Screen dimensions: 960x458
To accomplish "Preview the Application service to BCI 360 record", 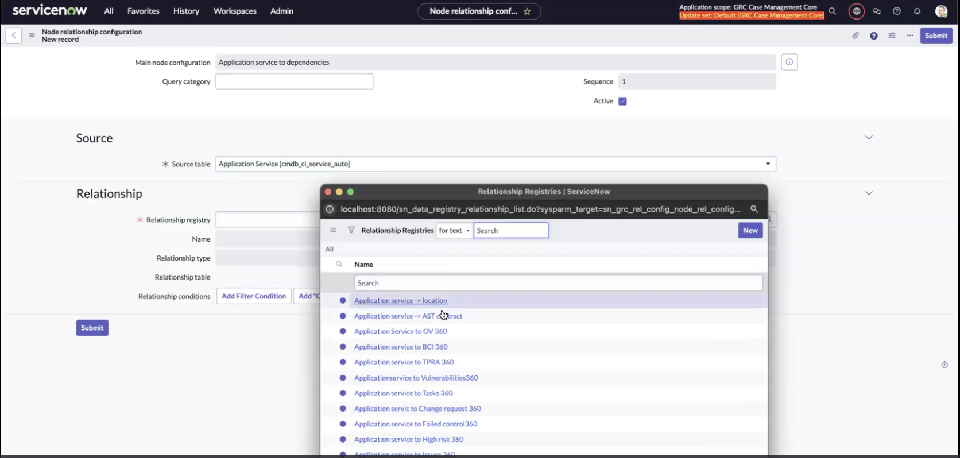I will pyautogui.click(x=343, y=347).
